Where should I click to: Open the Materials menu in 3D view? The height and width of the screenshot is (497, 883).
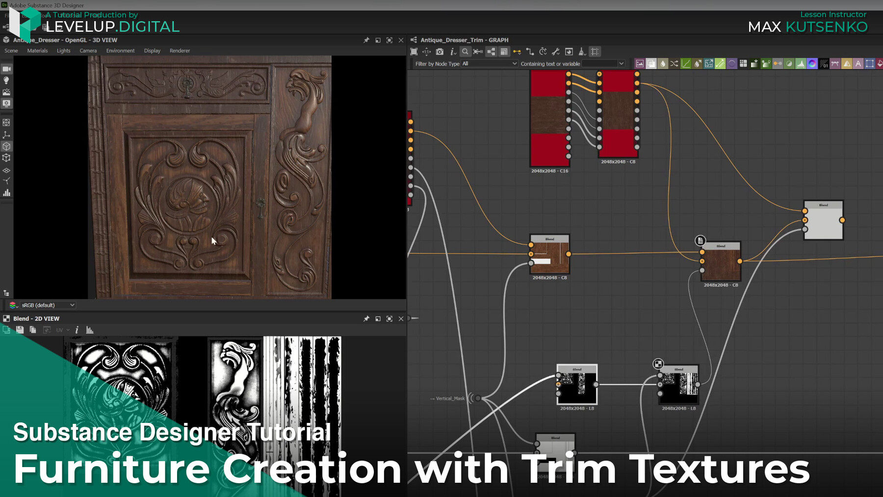[x=37, y=51]
